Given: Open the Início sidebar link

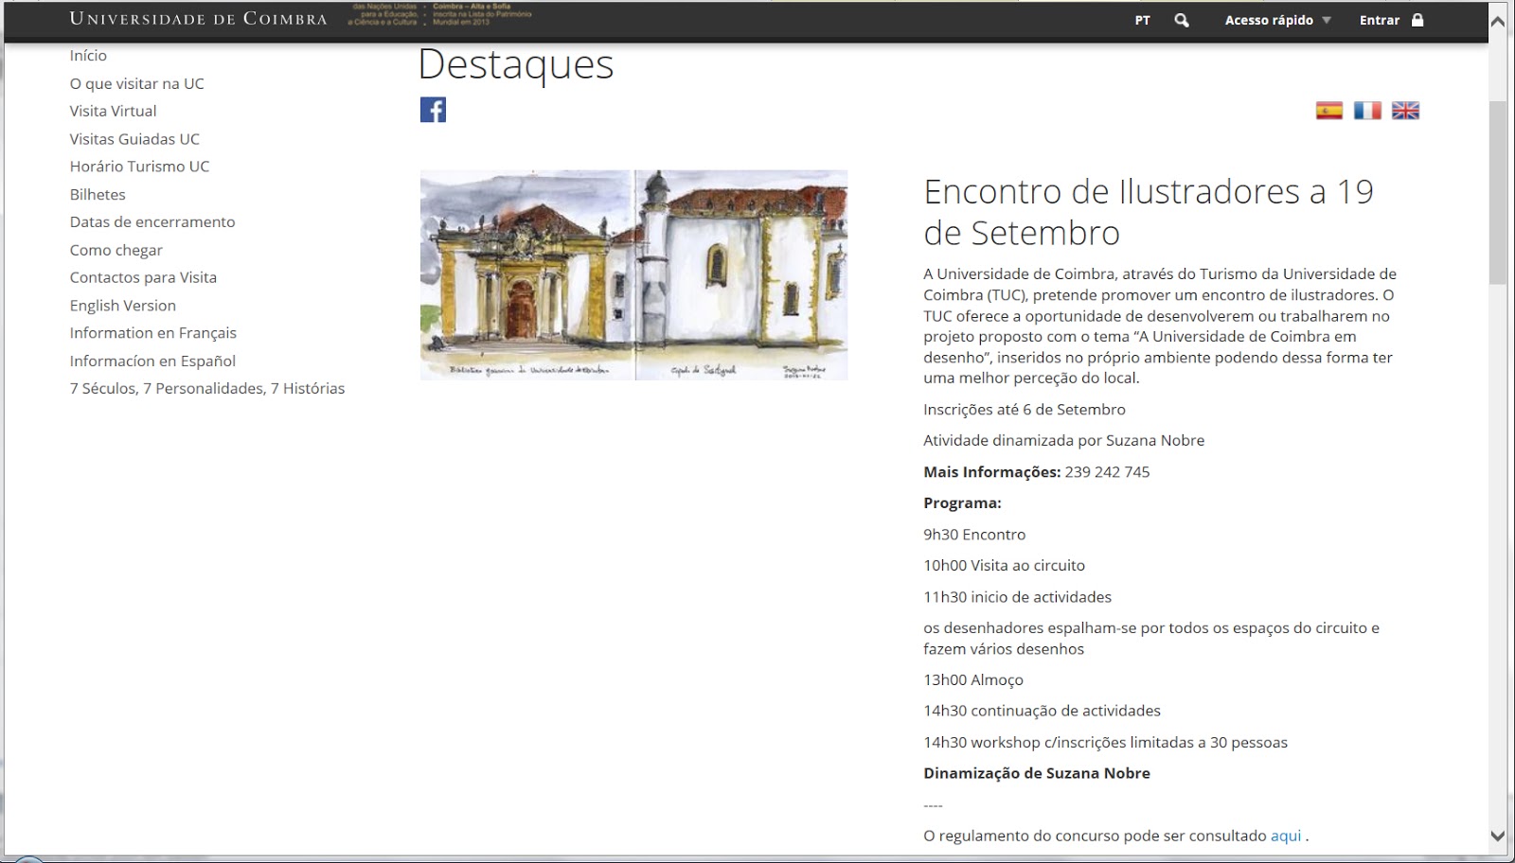Looking at the screenshot, I should (88, 56).
